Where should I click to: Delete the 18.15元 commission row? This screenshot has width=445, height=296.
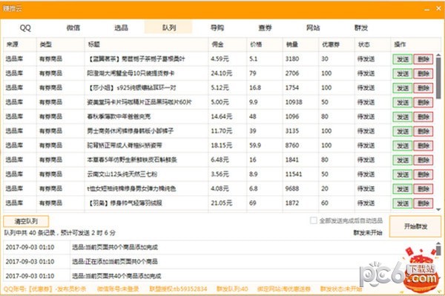tap(423, 146)
